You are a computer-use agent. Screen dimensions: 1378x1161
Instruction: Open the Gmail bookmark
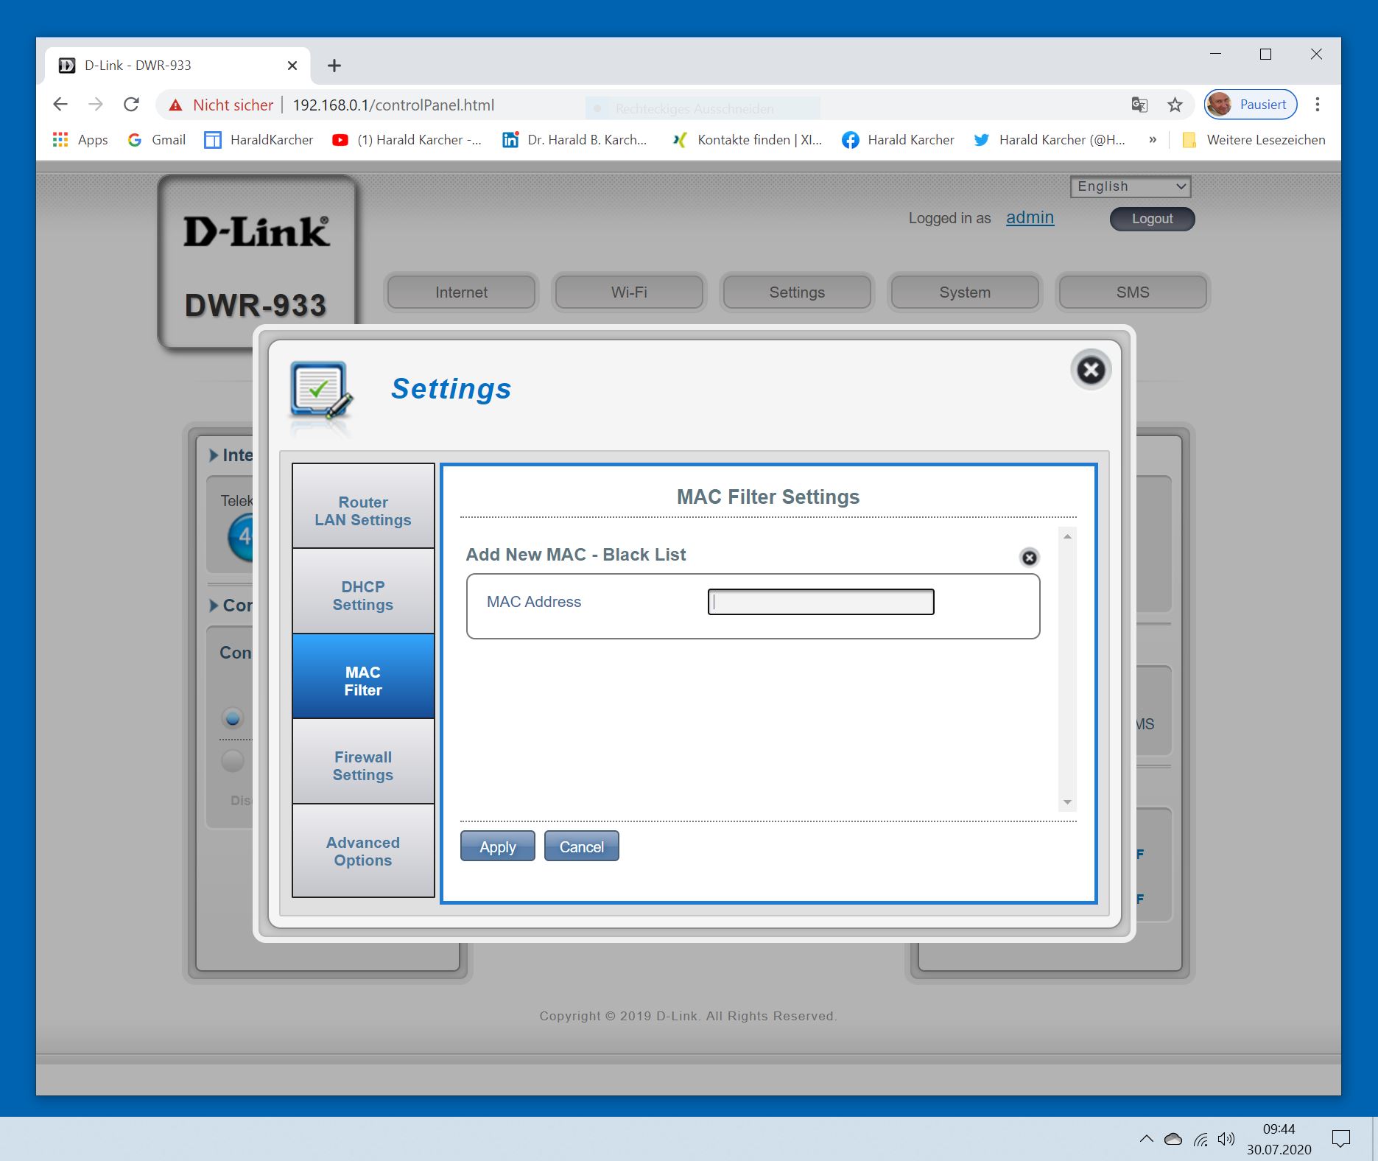click(156, 140)
